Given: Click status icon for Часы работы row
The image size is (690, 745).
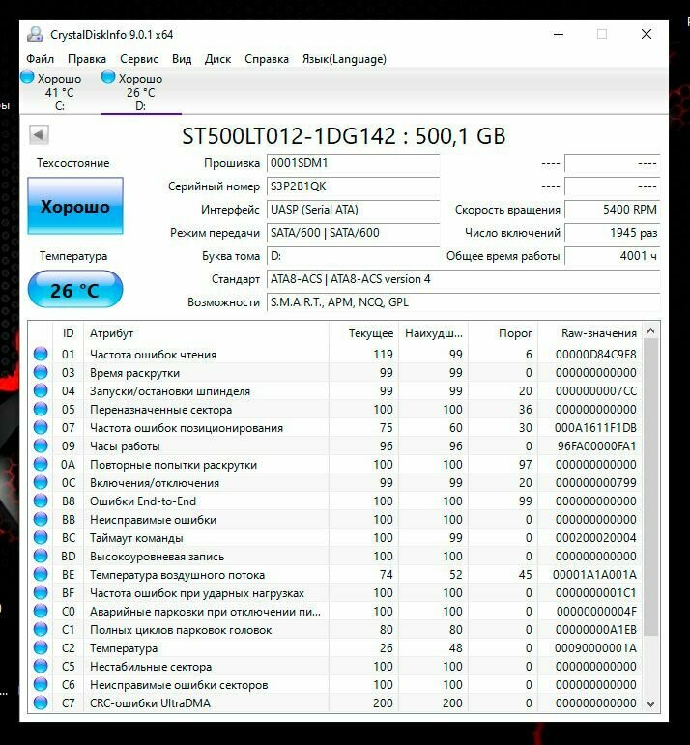Looking at the screenshot, I should click(41, 445).
